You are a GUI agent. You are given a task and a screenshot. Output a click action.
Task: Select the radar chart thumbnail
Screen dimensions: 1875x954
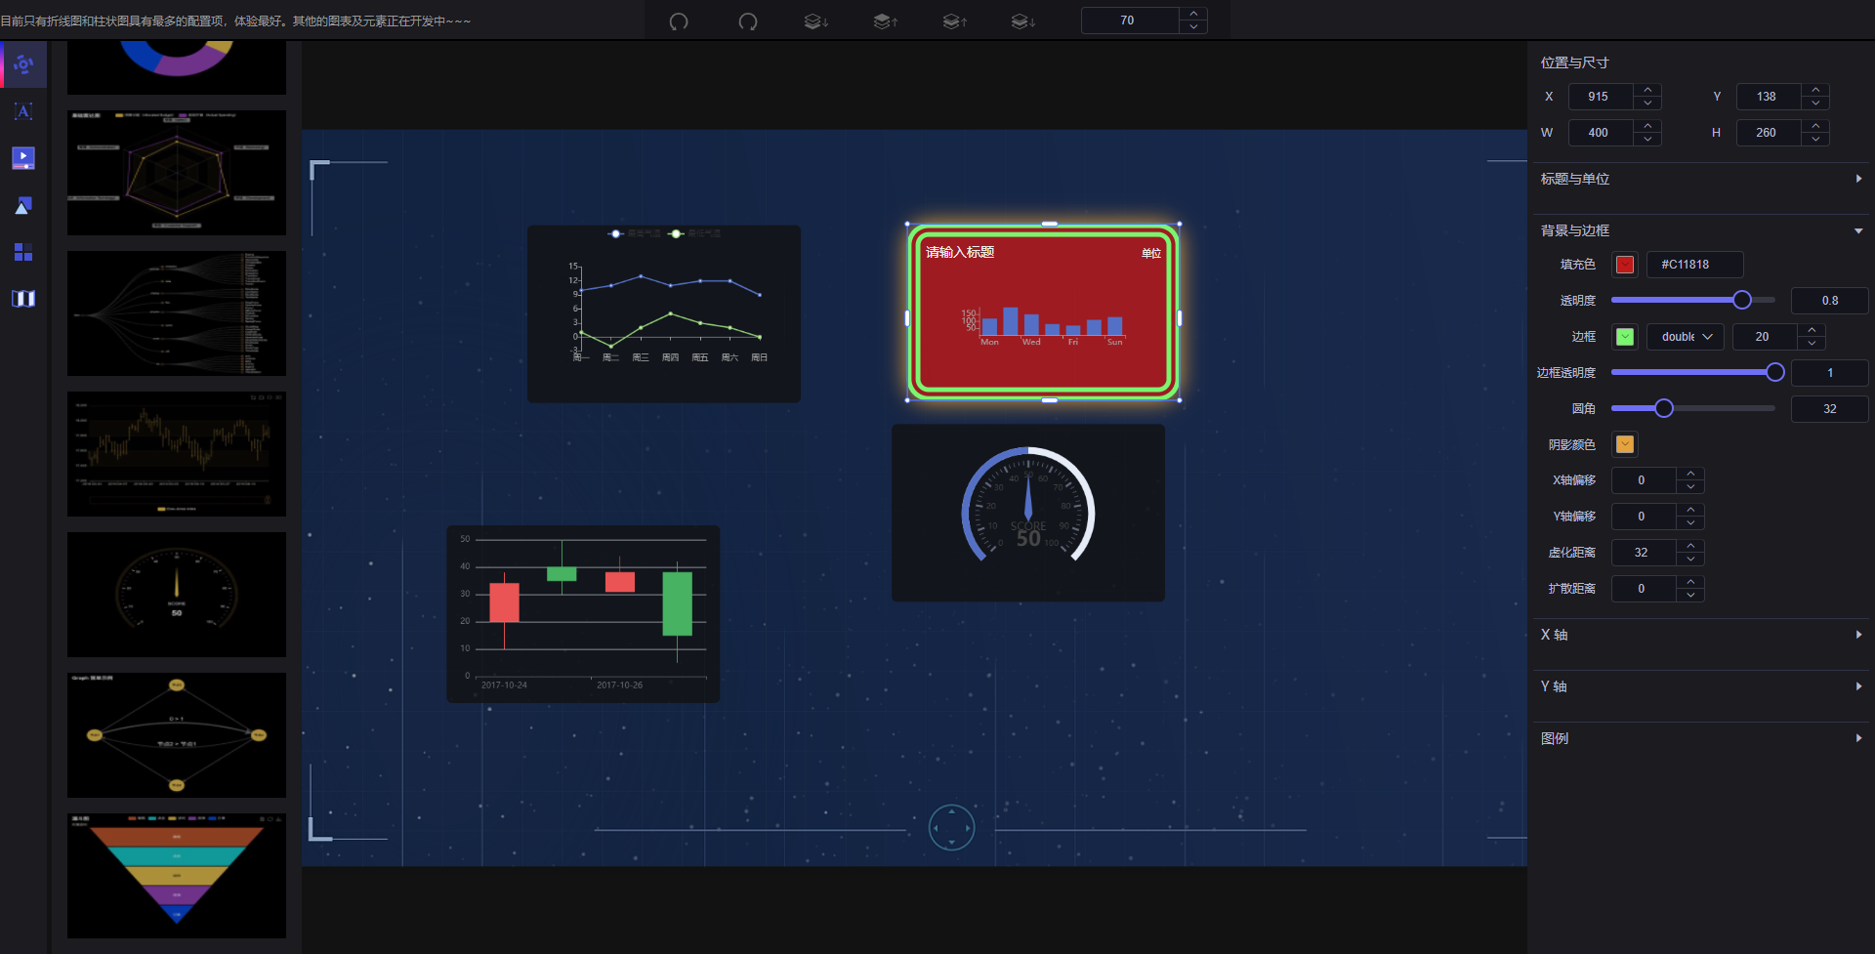point(177,173)
